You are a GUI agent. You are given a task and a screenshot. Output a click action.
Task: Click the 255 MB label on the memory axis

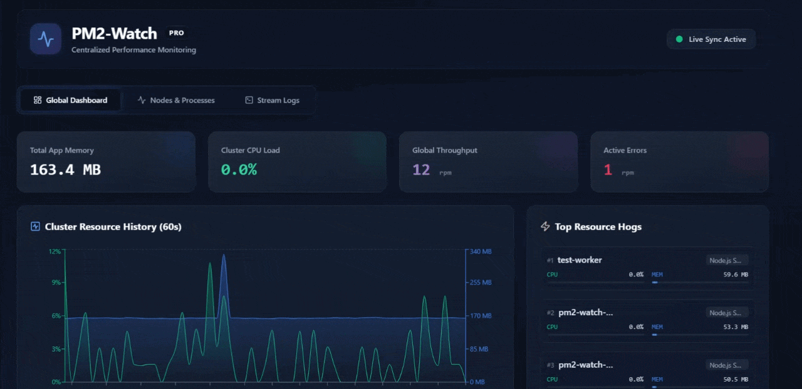[481, 283]
